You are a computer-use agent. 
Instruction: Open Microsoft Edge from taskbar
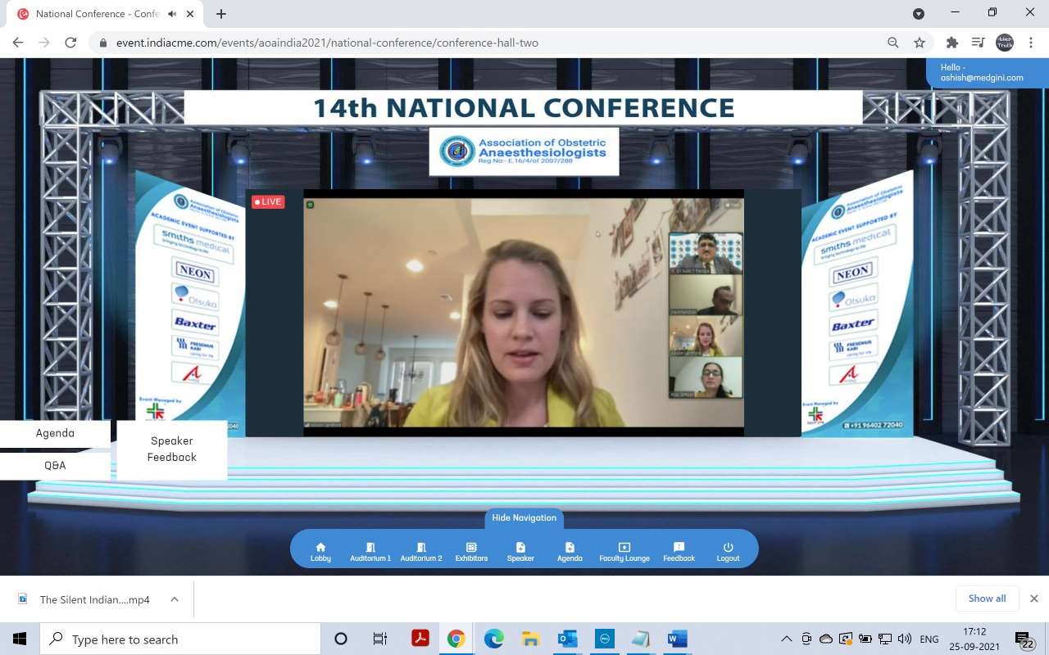(x=493, y=639)
